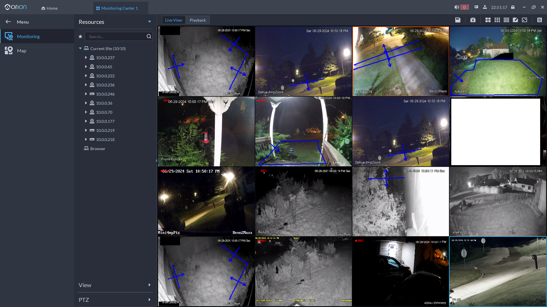The height and width of the screenshot is (307, 547).
Task: Save the current view layout
Action: [x=458, y=20]
